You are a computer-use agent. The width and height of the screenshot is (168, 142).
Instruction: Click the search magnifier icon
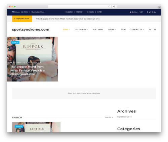[x=150, y=30]
